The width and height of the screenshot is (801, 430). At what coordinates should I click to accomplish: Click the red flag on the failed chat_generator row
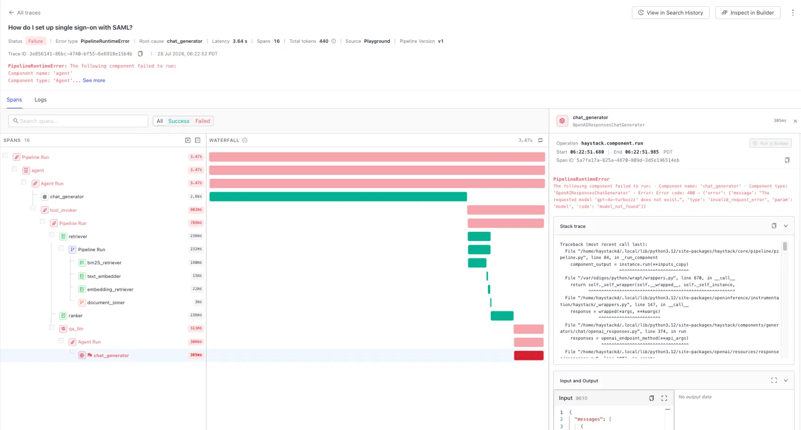(x=90, y=355)
